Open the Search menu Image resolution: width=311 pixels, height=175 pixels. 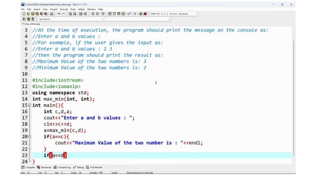pyautogui.click(x=37, y=9)
